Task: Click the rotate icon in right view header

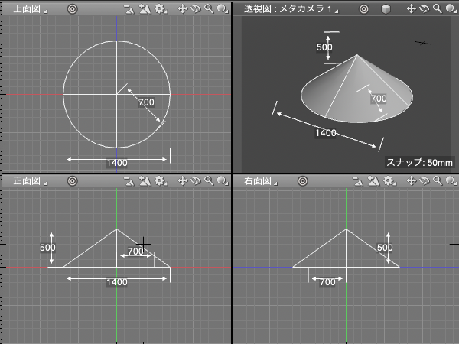Action: (x=425, y=181)
